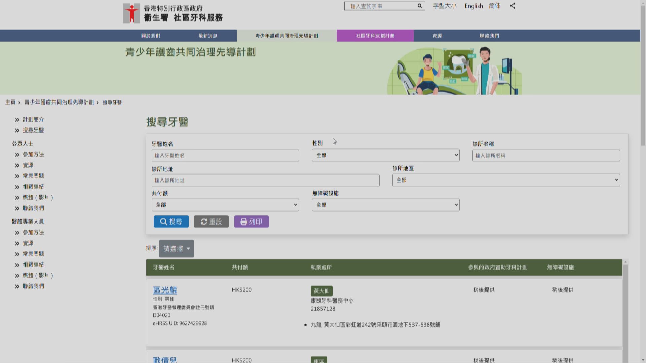Viewport: 646px width, 363px height.
Task: Click the 搜尋 search button
Action: (171, 221)
